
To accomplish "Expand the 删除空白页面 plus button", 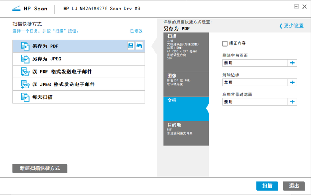I will (292, 63).
